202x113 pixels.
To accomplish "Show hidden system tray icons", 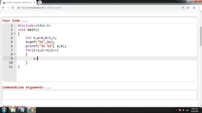I will 176,110.
